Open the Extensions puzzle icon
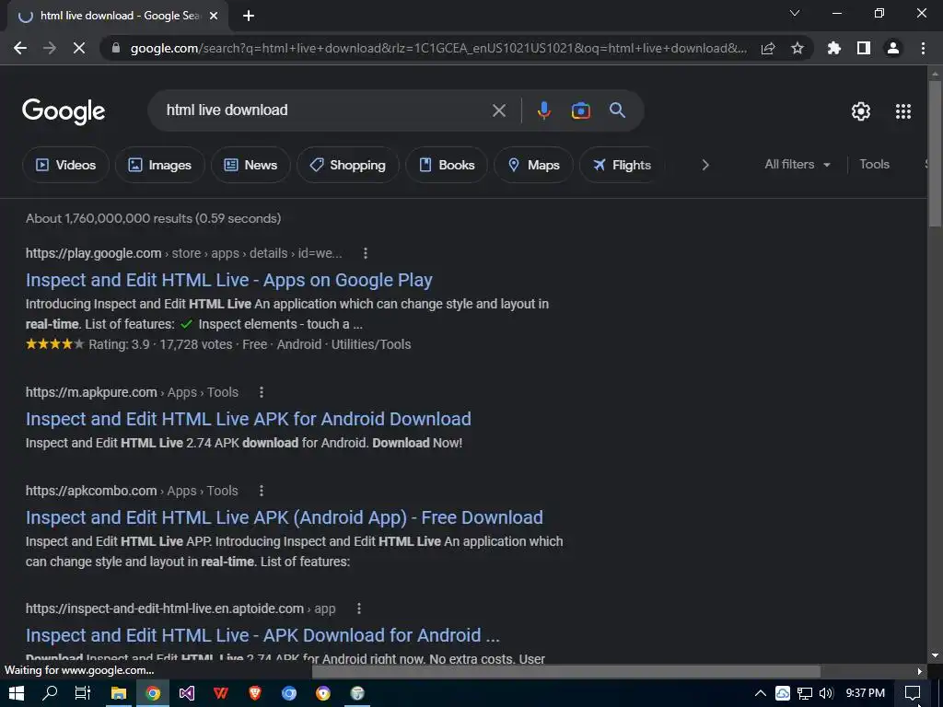The height and width of the screenshot is (707, 943). [834, 48]
